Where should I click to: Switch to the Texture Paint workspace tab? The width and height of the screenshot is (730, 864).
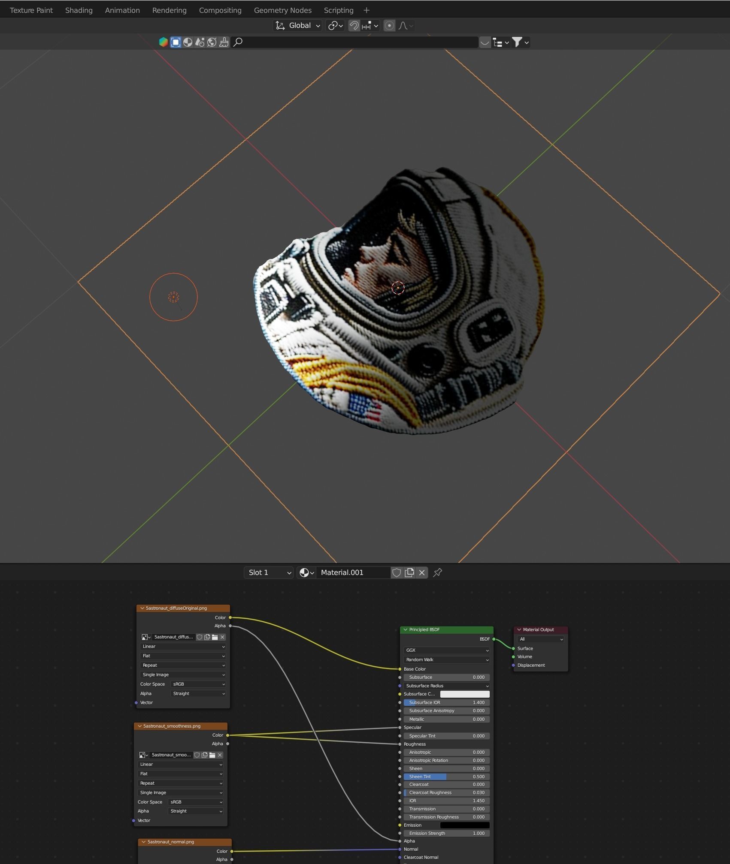point(31,10)
